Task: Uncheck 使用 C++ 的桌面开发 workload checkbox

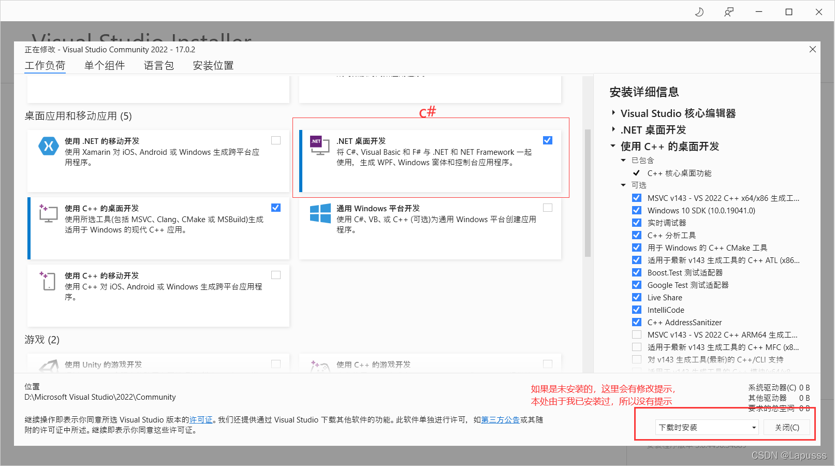Action: (x=276, y=208)
